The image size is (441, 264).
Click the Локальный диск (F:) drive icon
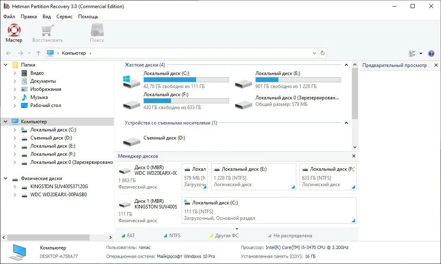point(131,105)
